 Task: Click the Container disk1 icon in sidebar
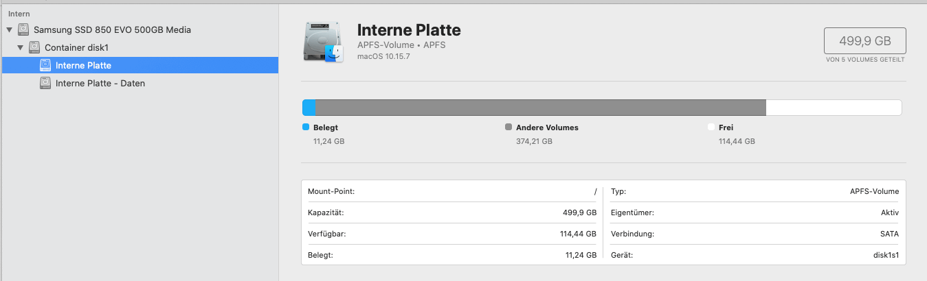(34, 48)
